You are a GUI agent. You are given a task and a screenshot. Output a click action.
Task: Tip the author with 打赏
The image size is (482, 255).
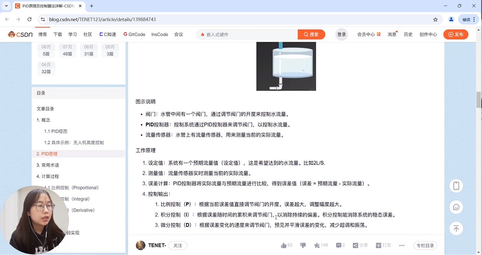tap(383, 245)
